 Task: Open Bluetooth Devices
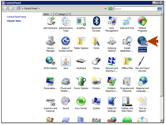coord(96,24)
